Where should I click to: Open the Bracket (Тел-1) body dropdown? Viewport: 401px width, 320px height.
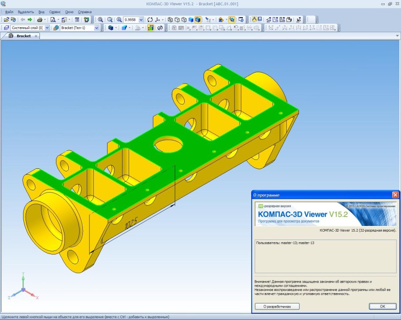pos(97,28)
